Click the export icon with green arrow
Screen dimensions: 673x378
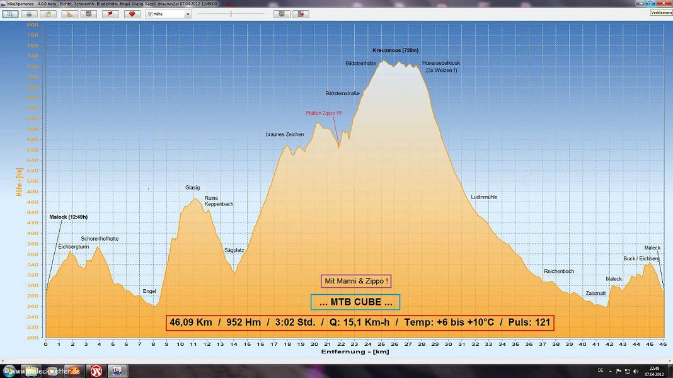48,14
